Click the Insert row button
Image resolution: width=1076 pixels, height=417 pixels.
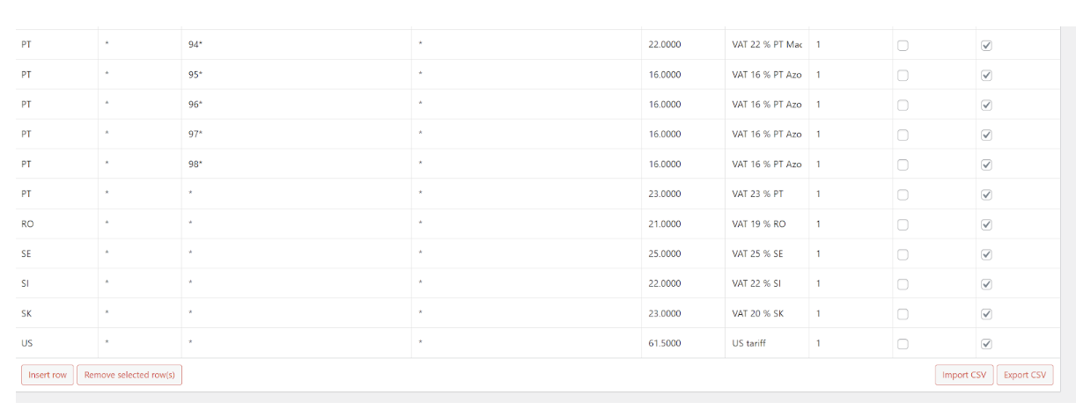(x=48, y=375)
